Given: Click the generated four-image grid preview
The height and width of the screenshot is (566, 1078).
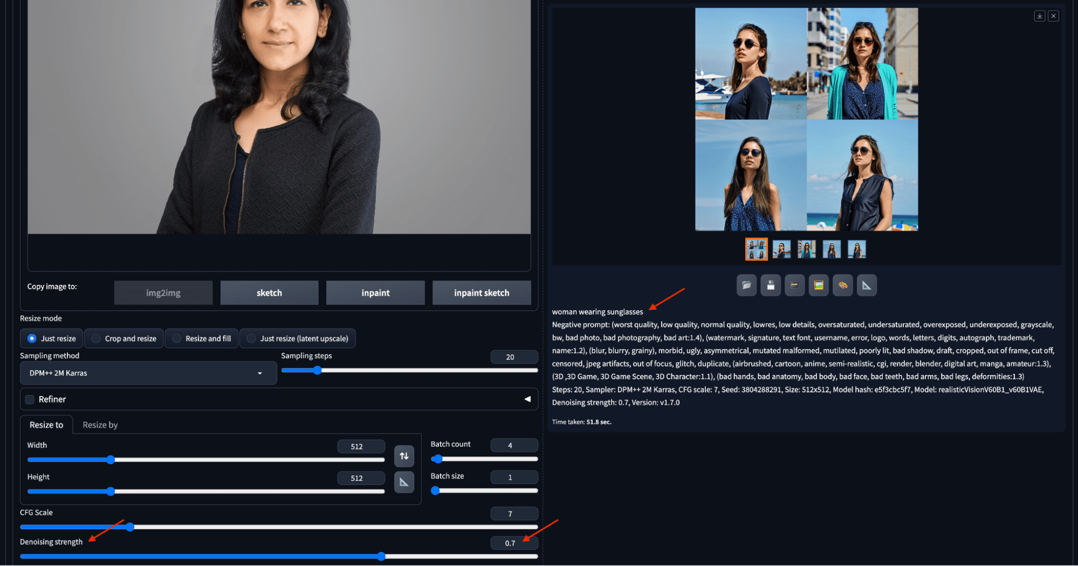Looking at the screenshot, I should click(806, 119).
